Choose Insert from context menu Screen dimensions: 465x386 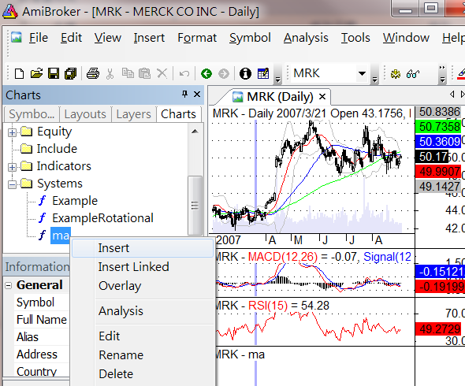coord(143,248)
